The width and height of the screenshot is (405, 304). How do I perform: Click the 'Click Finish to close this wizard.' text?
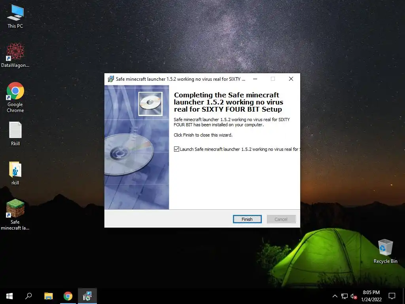tap(203, 135)
